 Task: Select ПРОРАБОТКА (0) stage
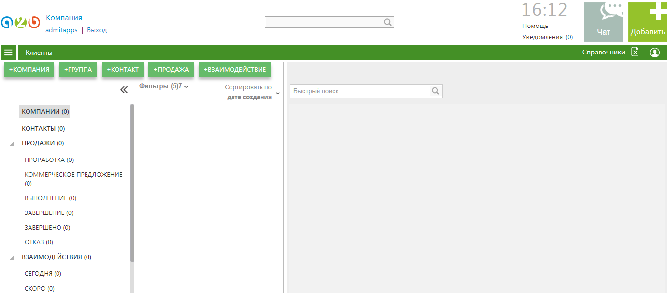(x=49, y=160)
